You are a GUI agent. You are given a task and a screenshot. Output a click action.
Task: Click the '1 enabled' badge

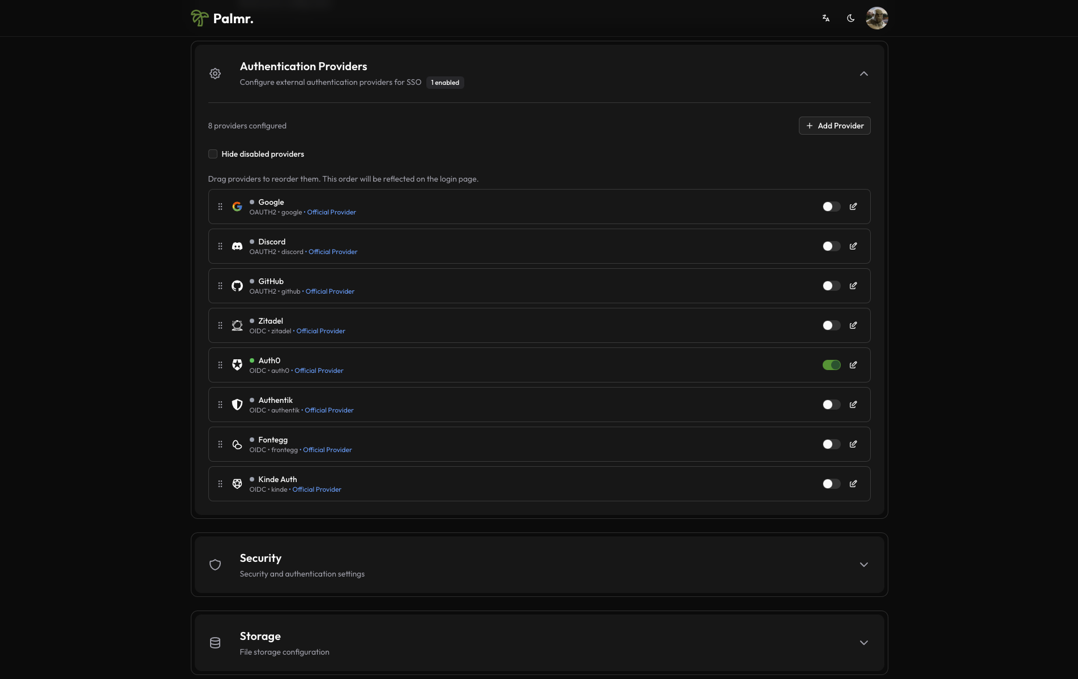(445, 83)
